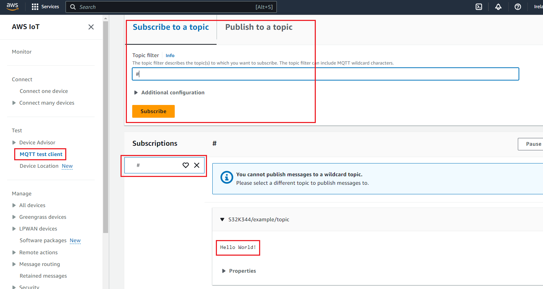Image resolution: width=543 pixels, height=289 pixels.
Task: Remove the # subscription with X icon
Action: pyautogui.click(x=197, y=165)
